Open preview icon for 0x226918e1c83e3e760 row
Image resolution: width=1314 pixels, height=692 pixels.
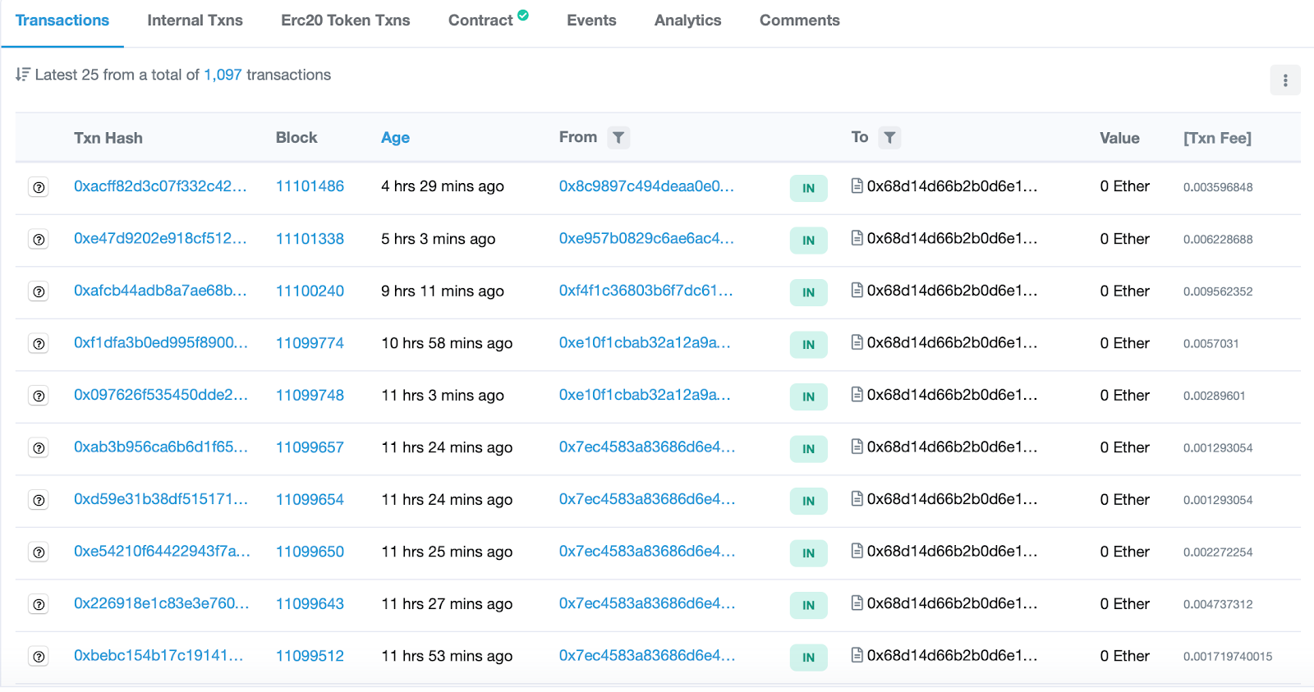(x=39, y=604)
